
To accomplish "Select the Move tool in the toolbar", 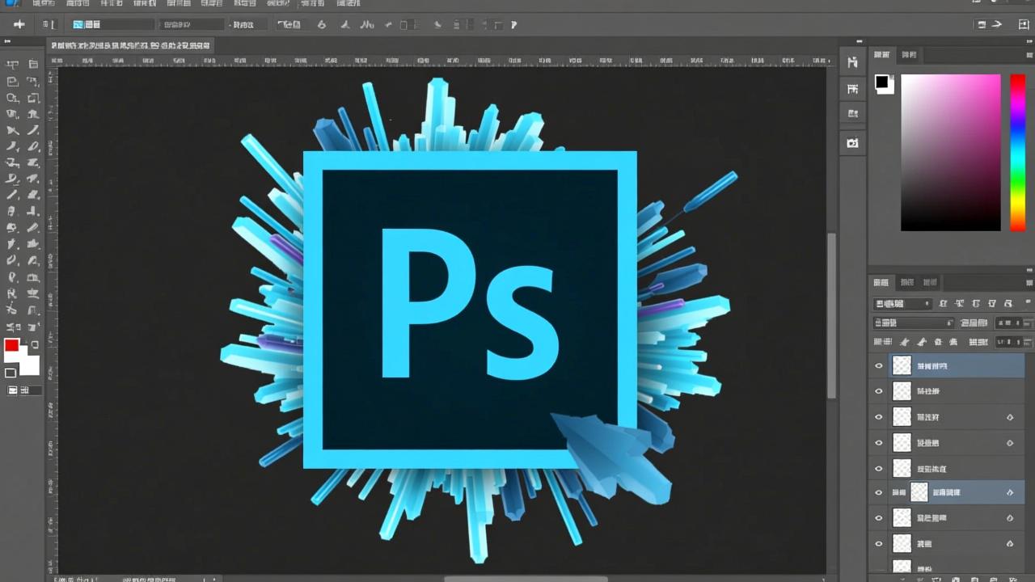I will point(12,64).
